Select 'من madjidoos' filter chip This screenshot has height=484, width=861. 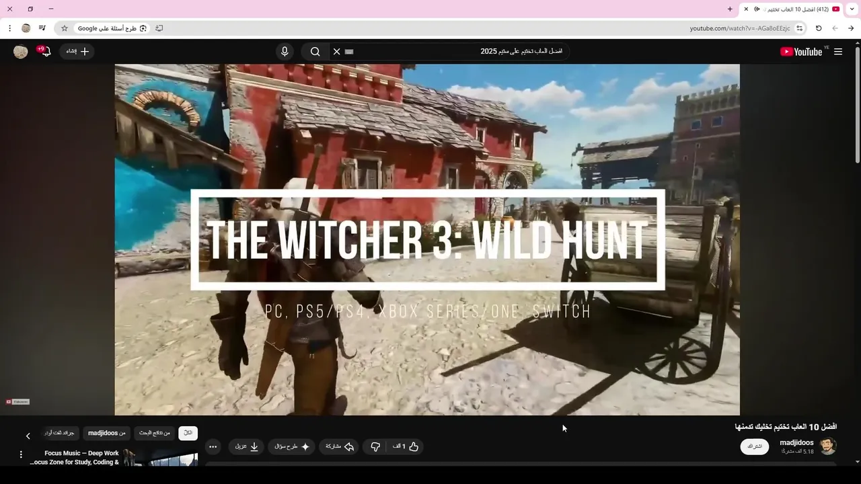[106, 434]
